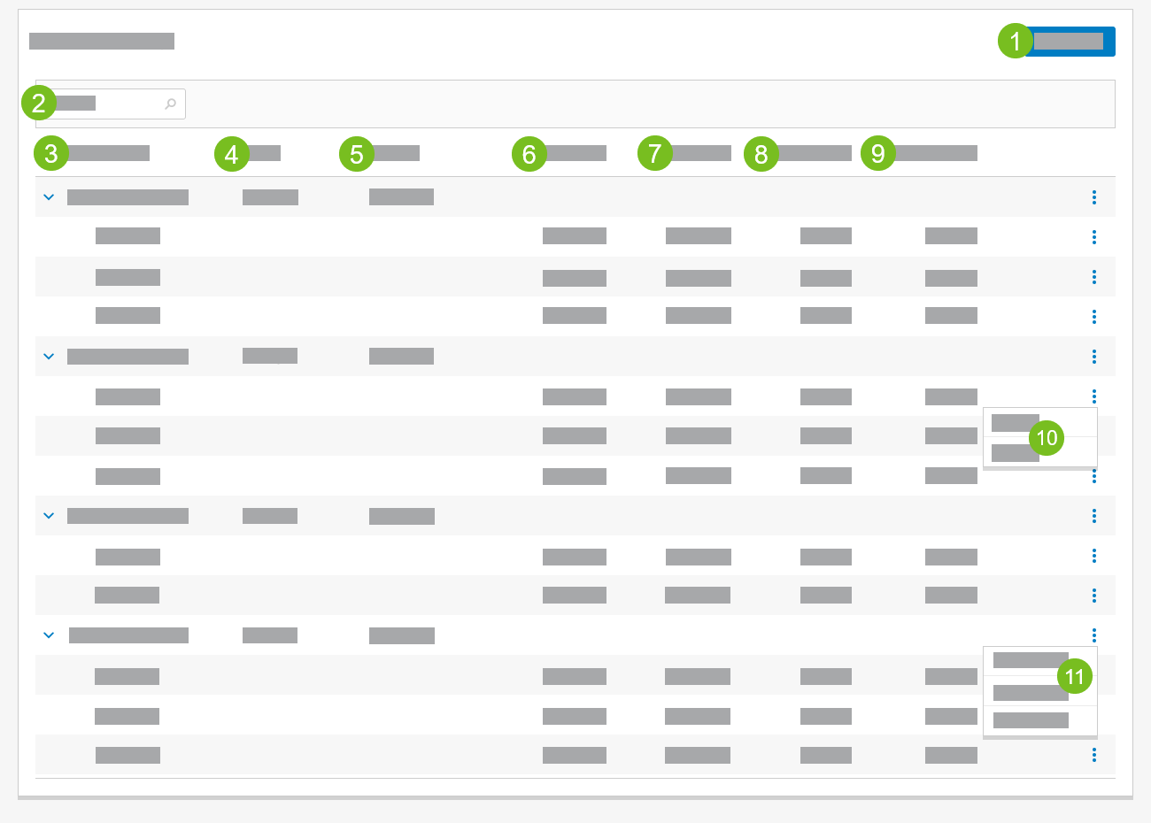Select first item in the two-item popup menu
Viewport: 1151px width, 823px height.
click(x=1015, y=422)
